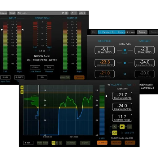Click the Peak indicator light
The image size is (158, 158).
click(x=134, y=85)
